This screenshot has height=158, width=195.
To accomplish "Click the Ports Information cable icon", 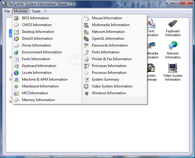I will tap(86, 52).
